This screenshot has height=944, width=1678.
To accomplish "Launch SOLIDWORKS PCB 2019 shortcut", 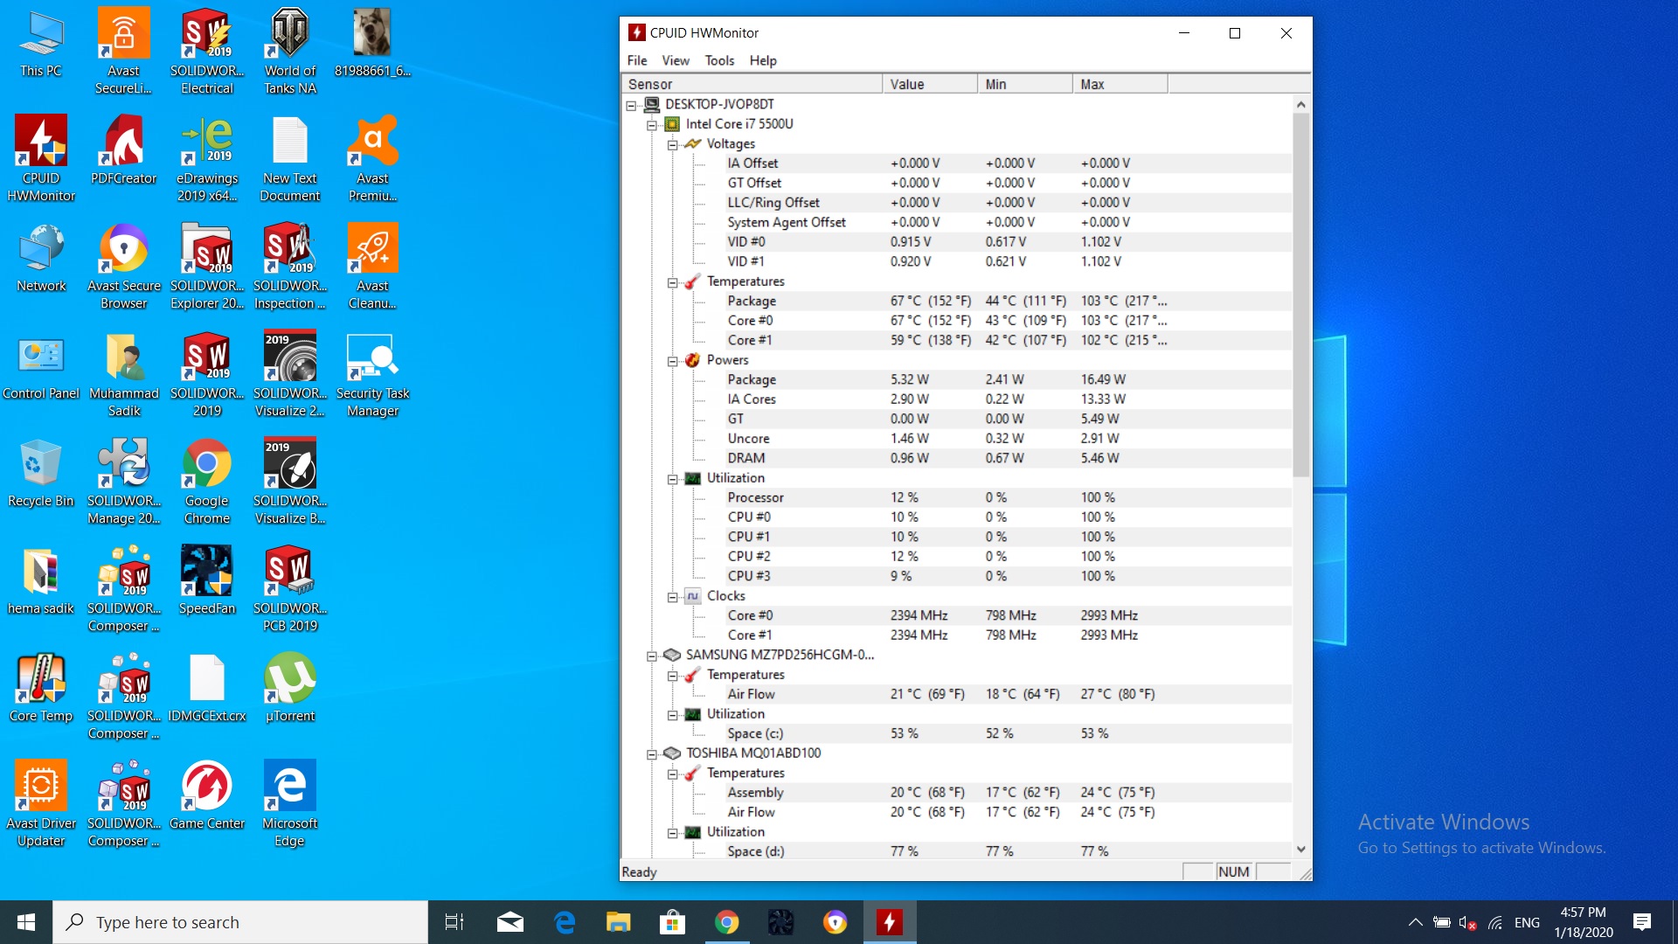I will tap(290, 588).
